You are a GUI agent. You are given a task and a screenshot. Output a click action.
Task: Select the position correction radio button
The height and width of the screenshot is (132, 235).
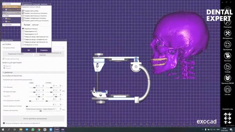pos(23,29)
